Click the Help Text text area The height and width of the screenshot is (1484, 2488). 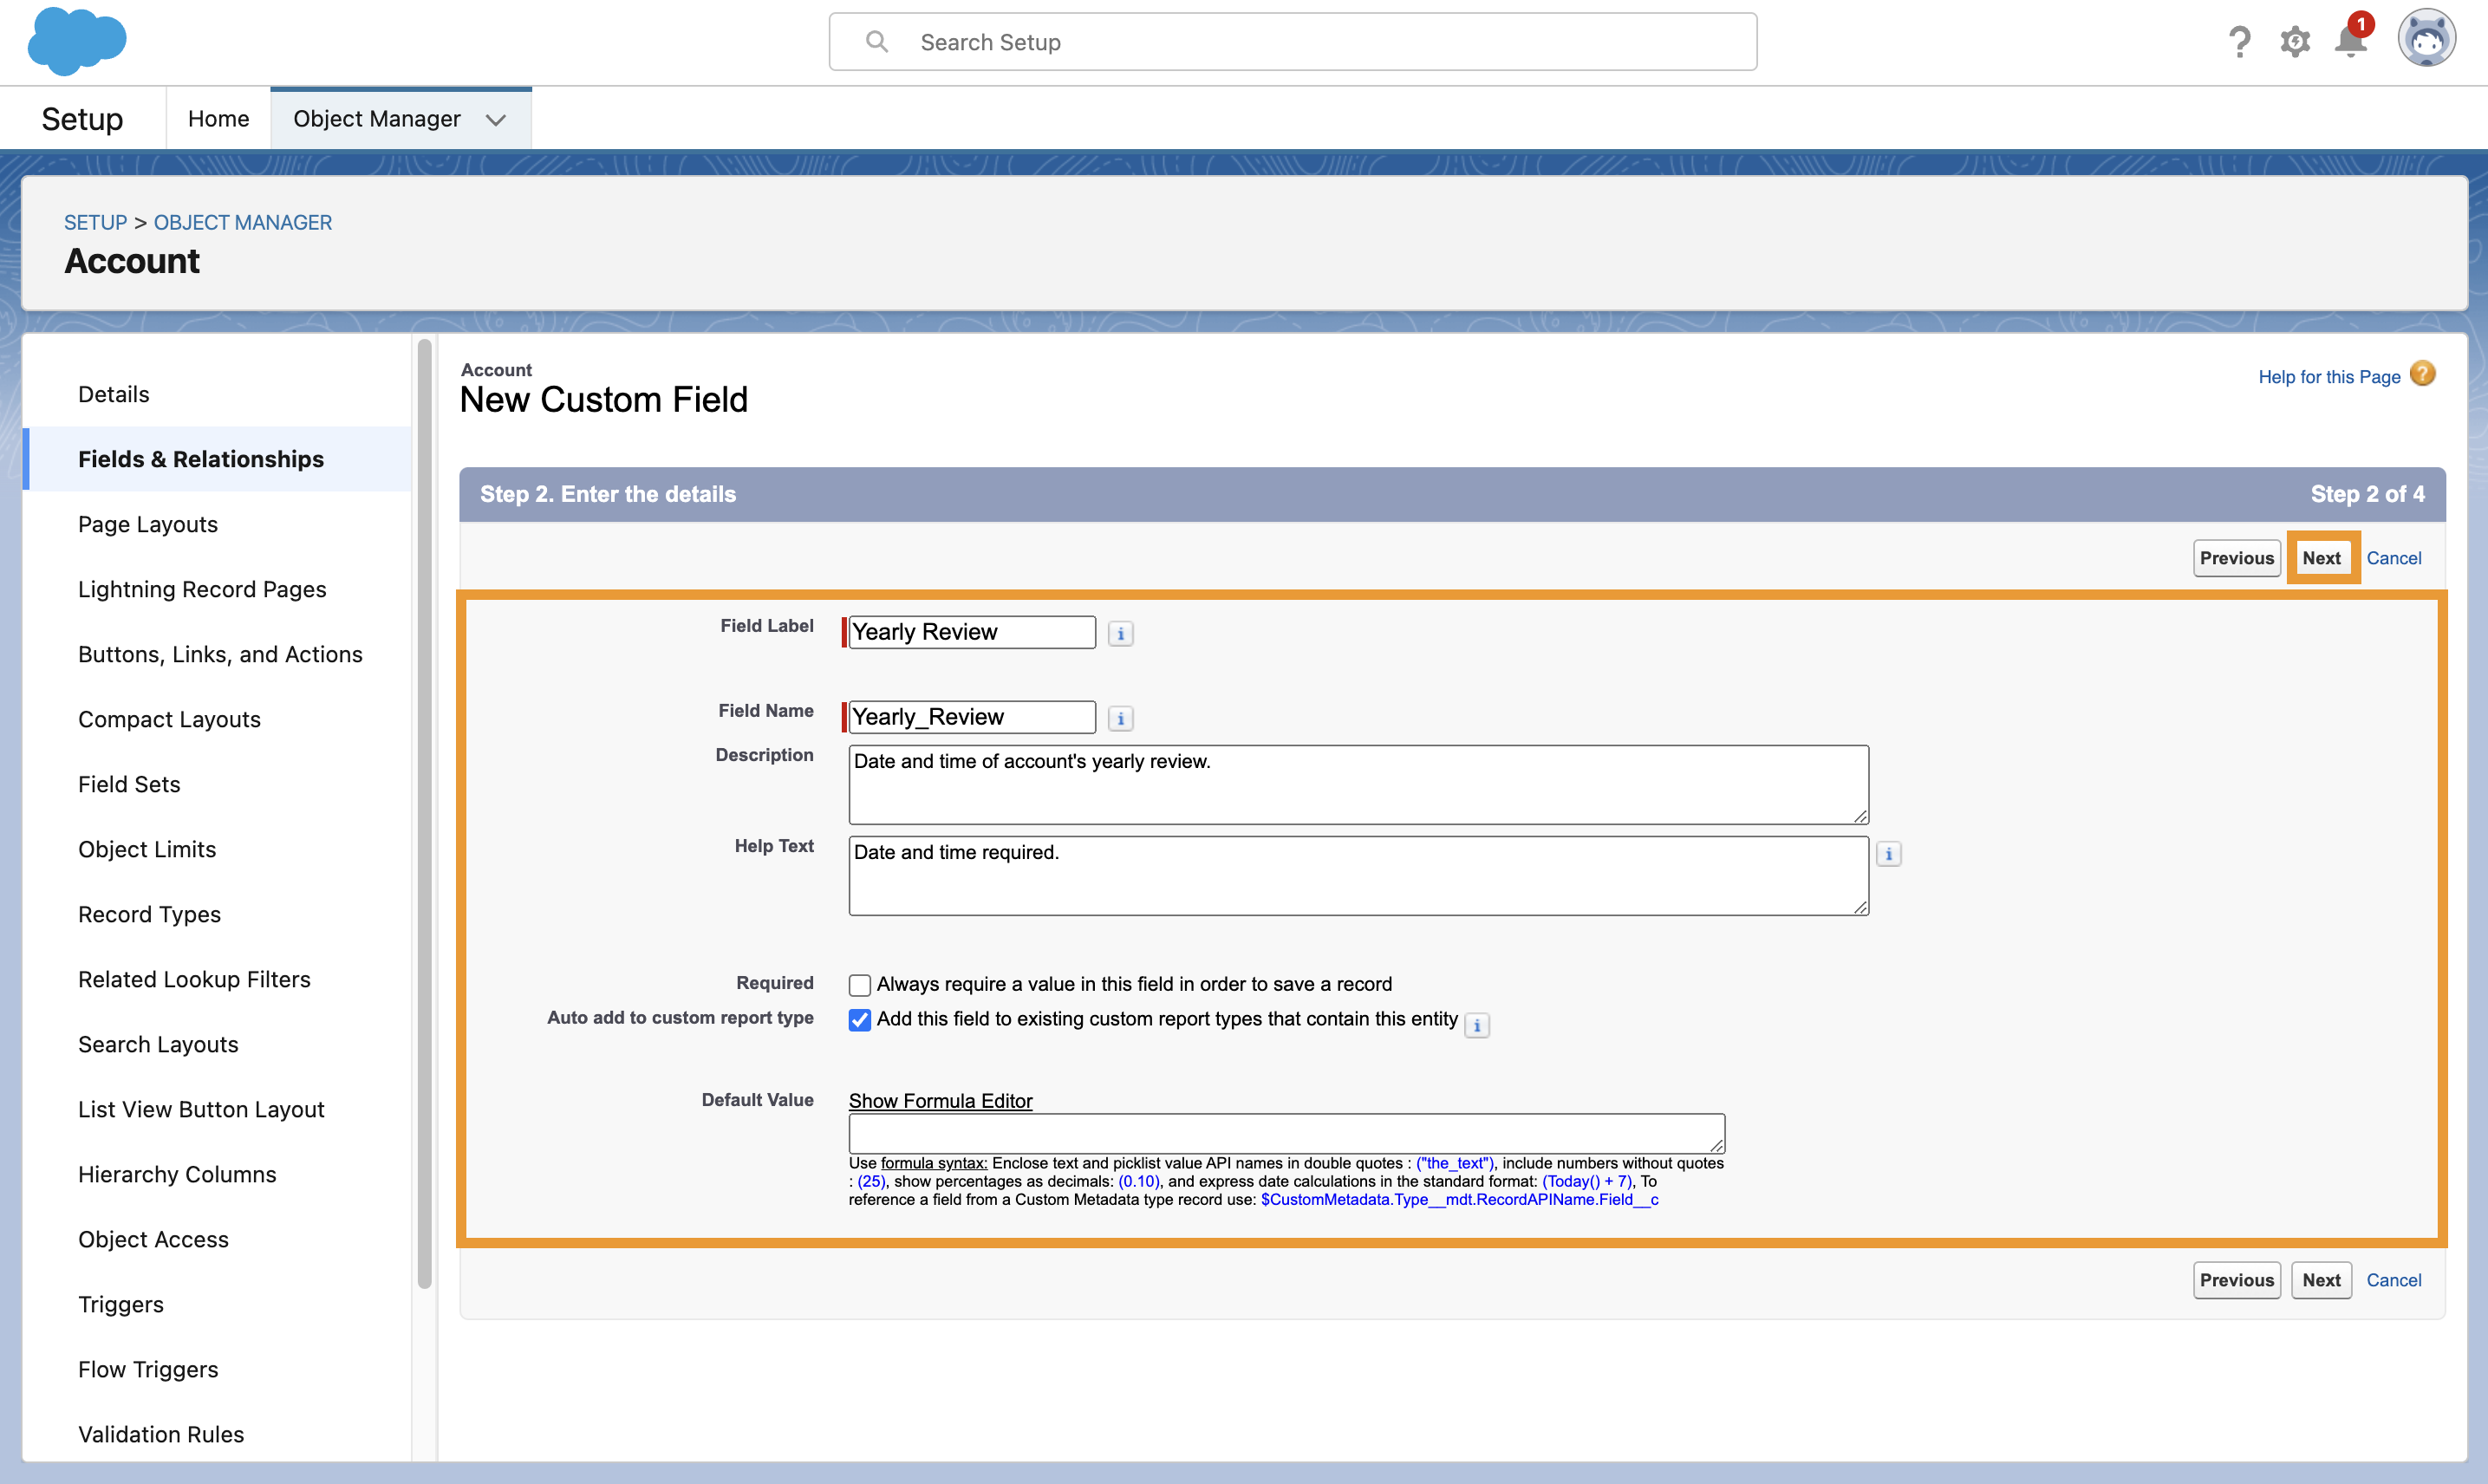tap(1358, 876)
